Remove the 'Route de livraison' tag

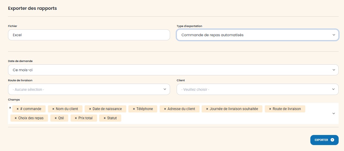point(270,109)
